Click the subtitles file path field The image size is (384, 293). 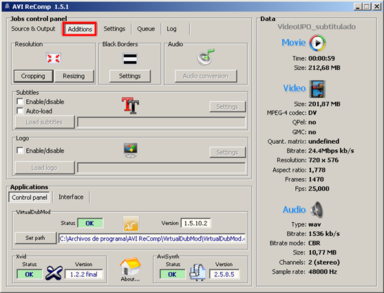tap(162, 122)
